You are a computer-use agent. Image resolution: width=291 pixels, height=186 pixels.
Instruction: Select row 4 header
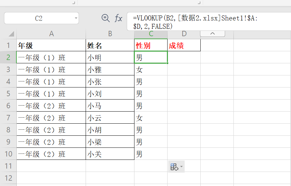click(x=8, y=81)
